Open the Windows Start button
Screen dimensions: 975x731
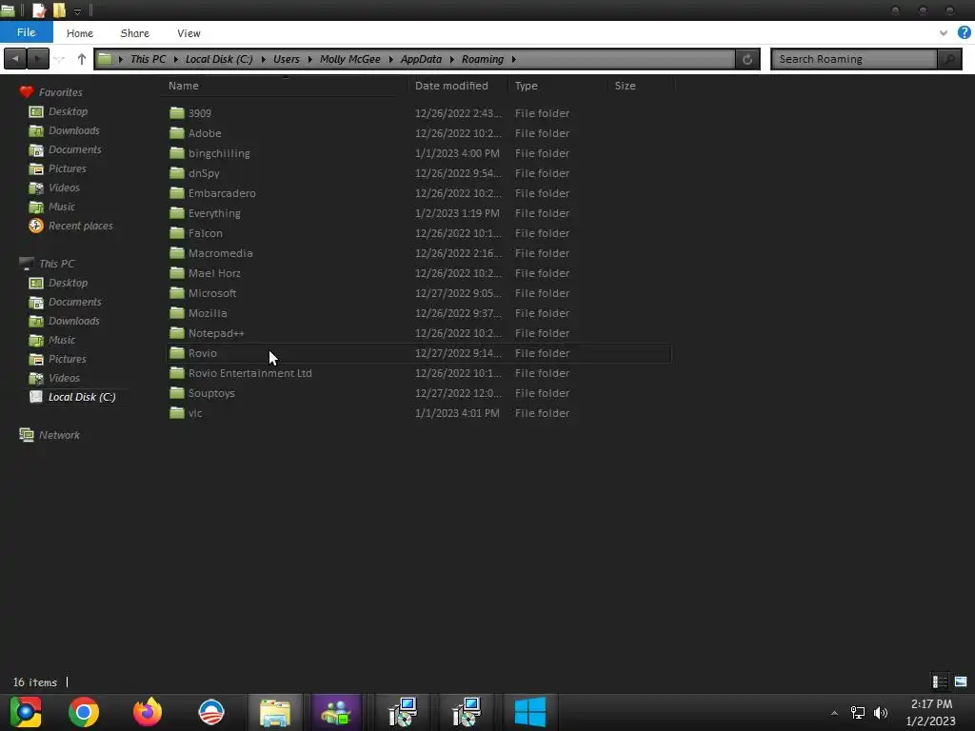(x=530, y=712)
